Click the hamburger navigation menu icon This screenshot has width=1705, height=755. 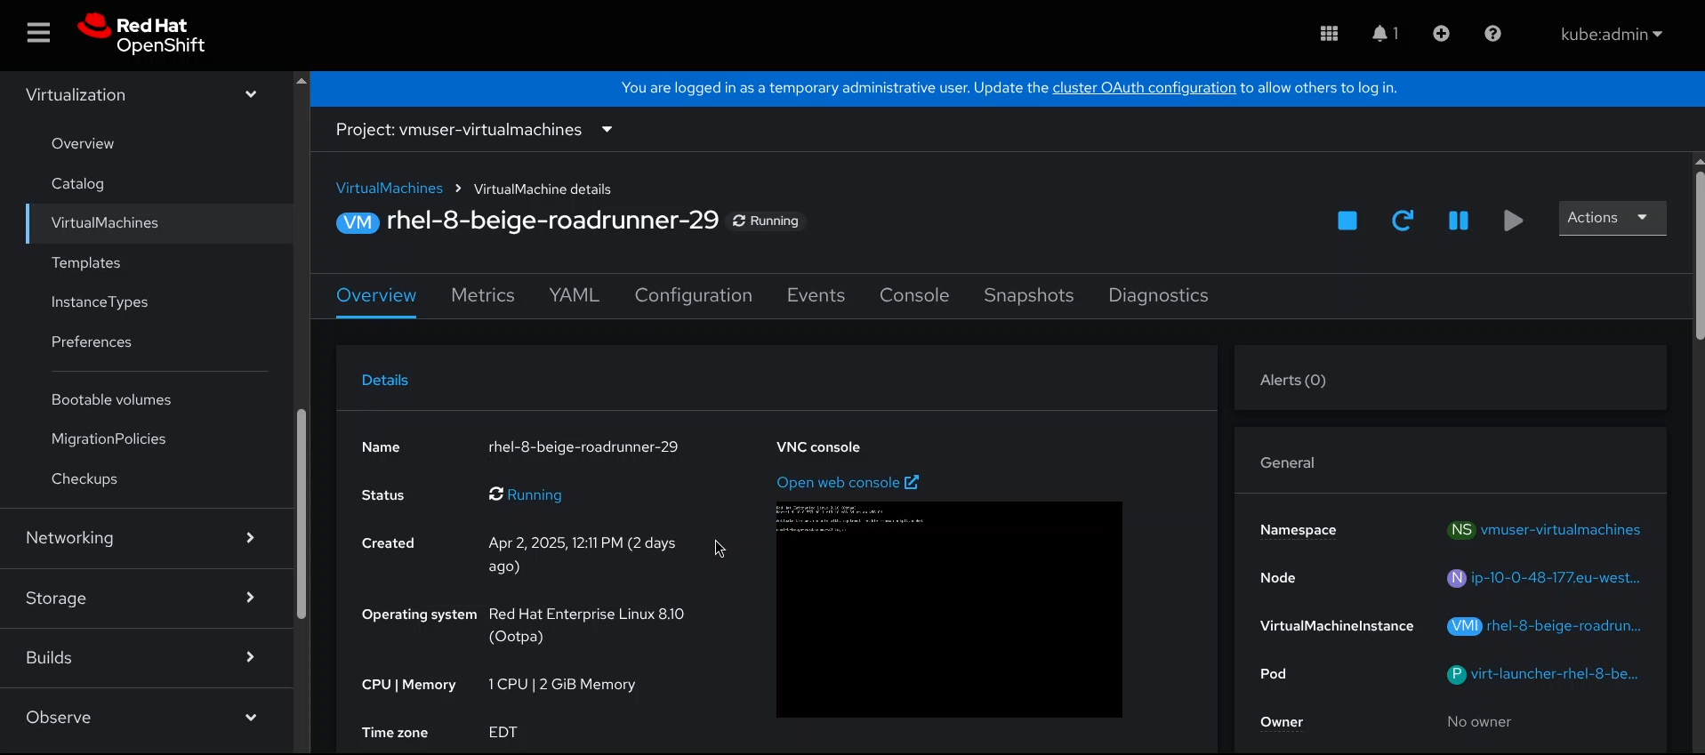click(x=38, y=34)
